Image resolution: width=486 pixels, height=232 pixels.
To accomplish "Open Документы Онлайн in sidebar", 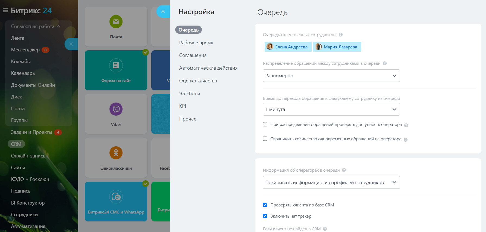I will [33, 85].
